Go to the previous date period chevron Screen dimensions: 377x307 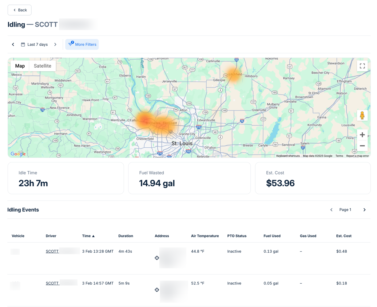13,44
